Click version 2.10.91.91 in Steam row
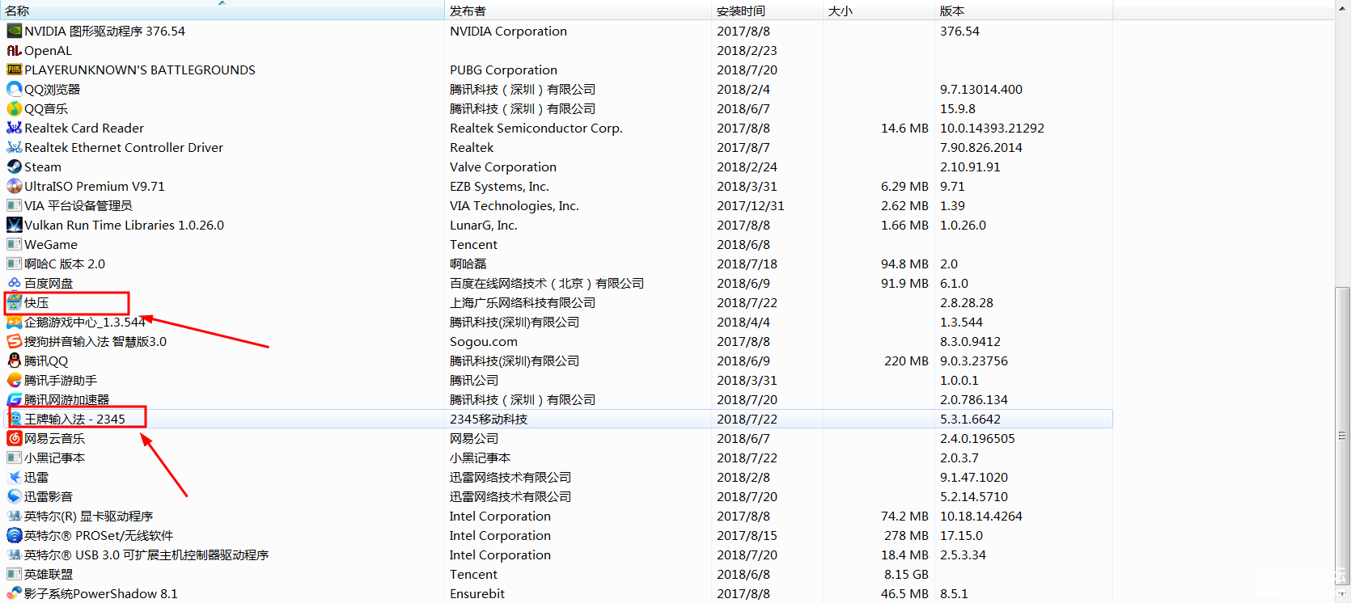The height and width of the screenshot is (603, 1351). click(x=970, y=167)
